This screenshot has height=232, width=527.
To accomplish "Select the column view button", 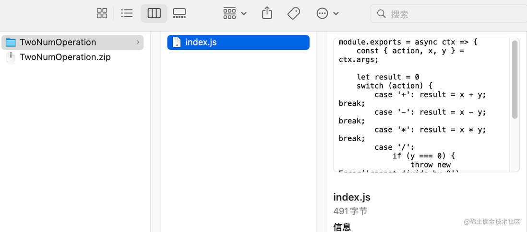I will 154,13.
